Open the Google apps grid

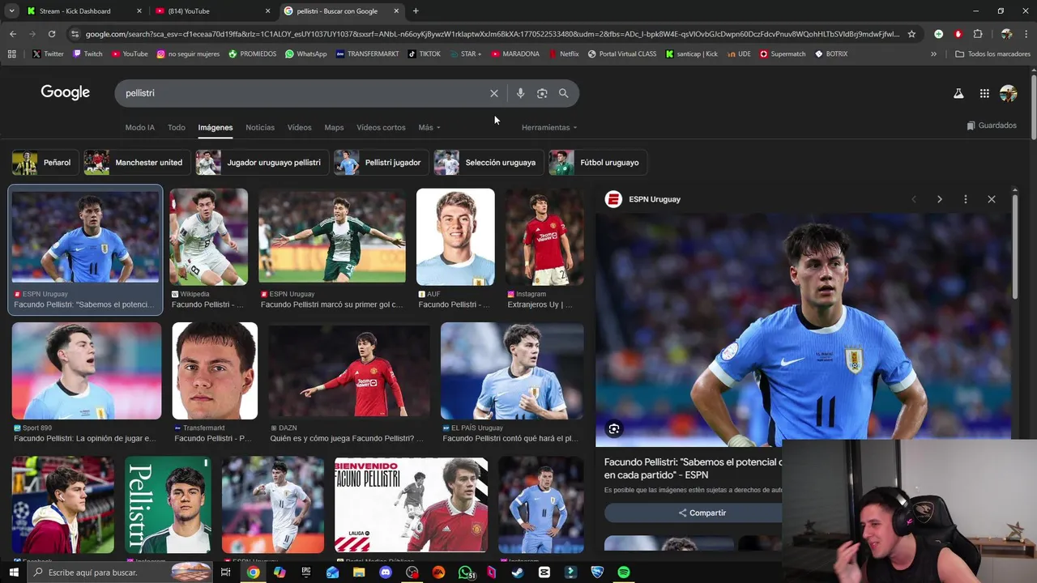pos(984,93)
